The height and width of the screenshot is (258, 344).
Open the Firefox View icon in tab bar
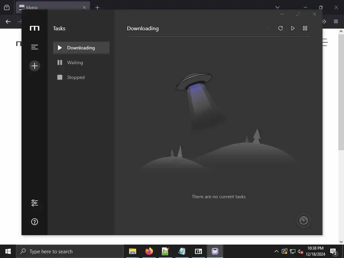(7, 7)
